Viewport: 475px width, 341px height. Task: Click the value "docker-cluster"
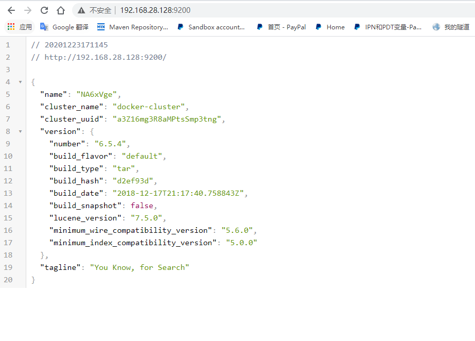148,107
